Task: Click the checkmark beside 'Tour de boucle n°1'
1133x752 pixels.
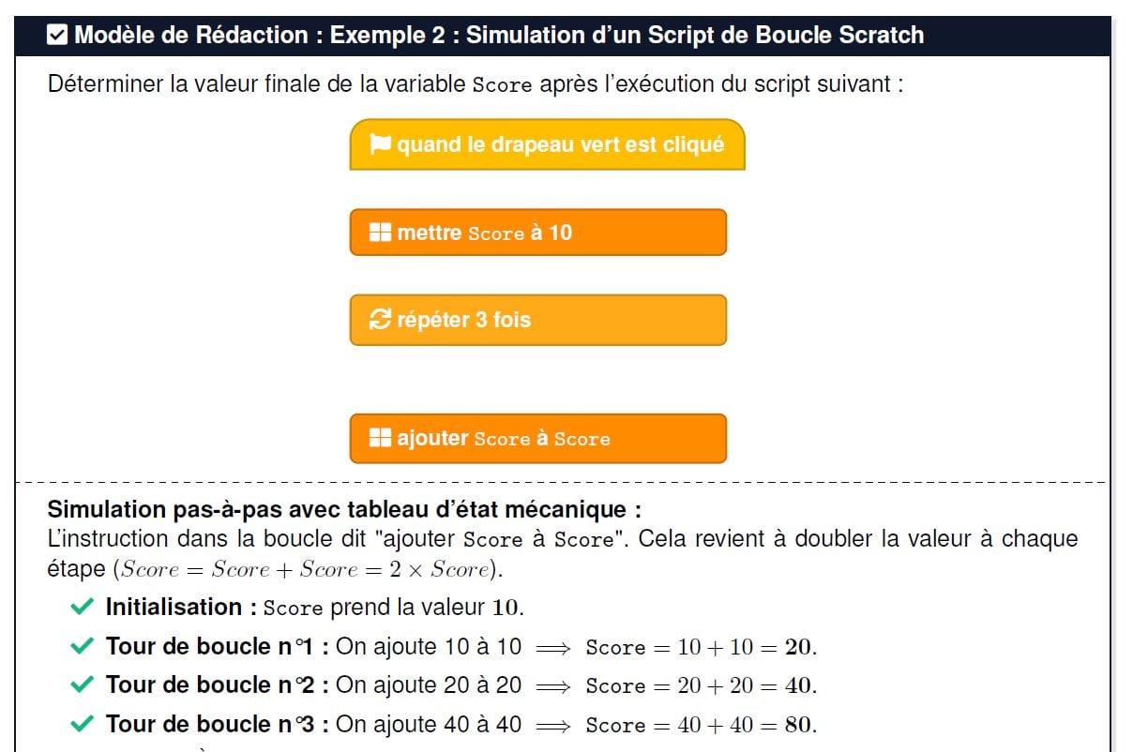Action: tap(83, 646)
